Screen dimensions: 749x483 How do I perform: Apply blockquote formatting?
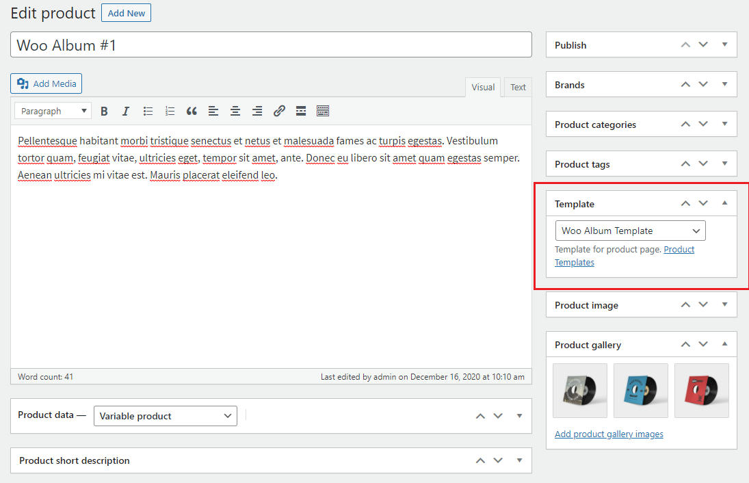point(192,112)
